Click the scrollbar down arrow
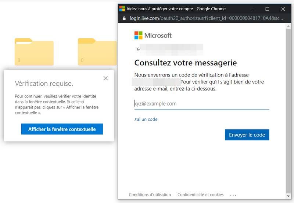 click(288, 196)
